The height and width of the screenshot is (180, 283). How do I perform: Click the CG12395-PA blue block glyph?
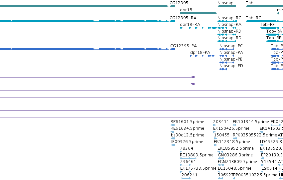(x=173, y=49)
